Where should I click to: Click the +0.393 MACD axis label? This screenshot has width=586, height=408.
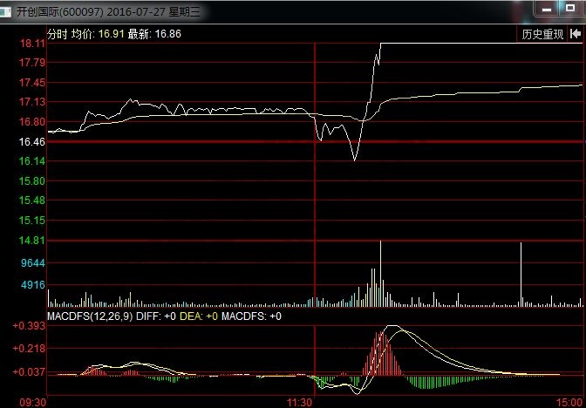(x=30, y=326)
